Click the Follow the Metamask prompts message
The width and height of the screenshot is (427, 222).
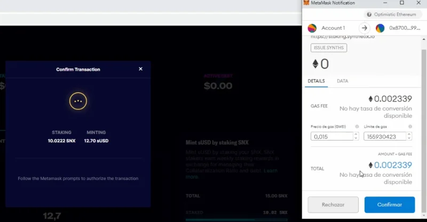tap(78, 178)
